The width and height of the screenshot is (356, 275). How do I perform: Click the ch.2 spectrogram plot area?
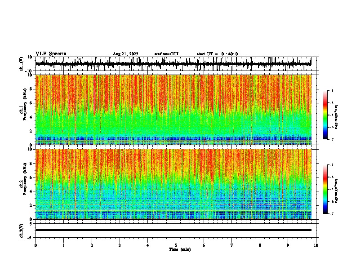coord(173,184)
